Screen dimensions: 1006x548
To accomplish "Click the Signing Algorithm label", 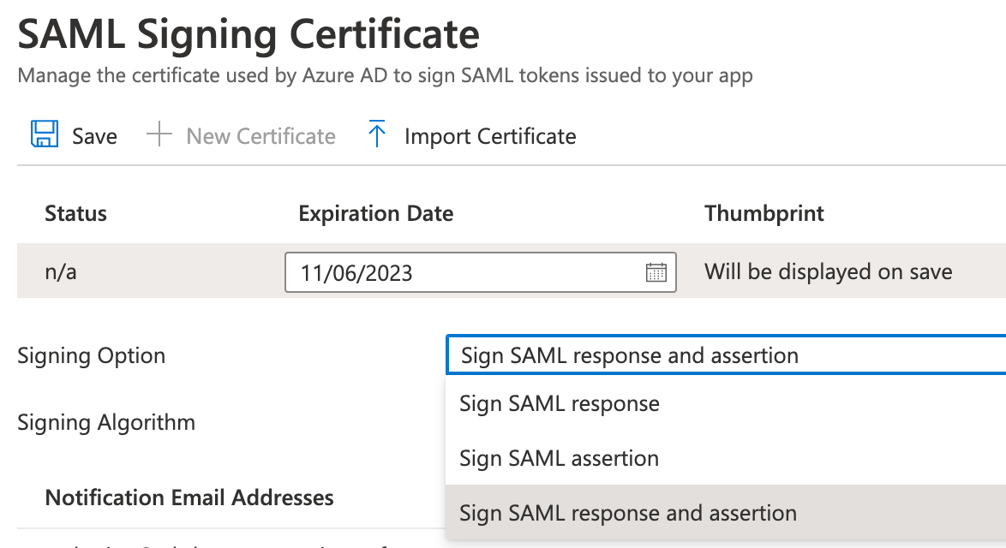I will pyautogui.click(x=106, y=422).
